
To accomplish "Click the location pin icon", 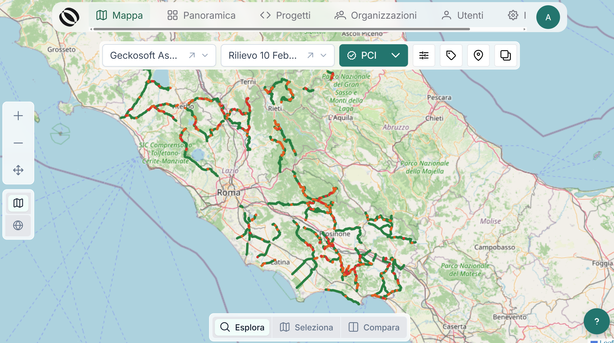I will (x=478, y=55).
